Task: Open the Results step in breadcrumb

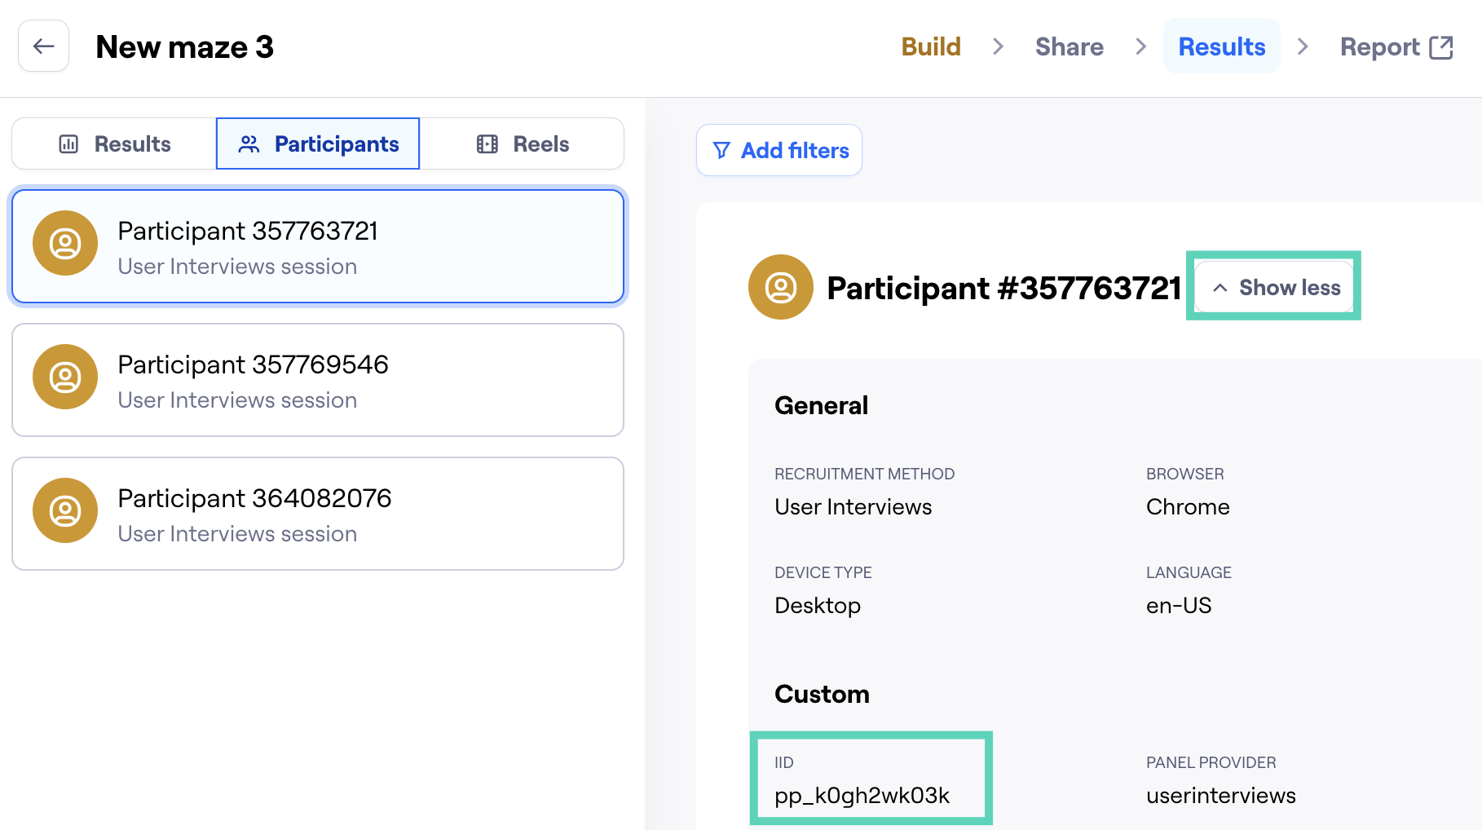Action: tap(1221, 46)
